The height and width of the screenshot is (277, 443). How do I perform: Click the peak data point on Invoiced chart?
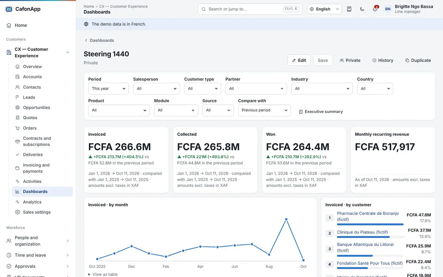pyautogui.click(x=286, y=219)
